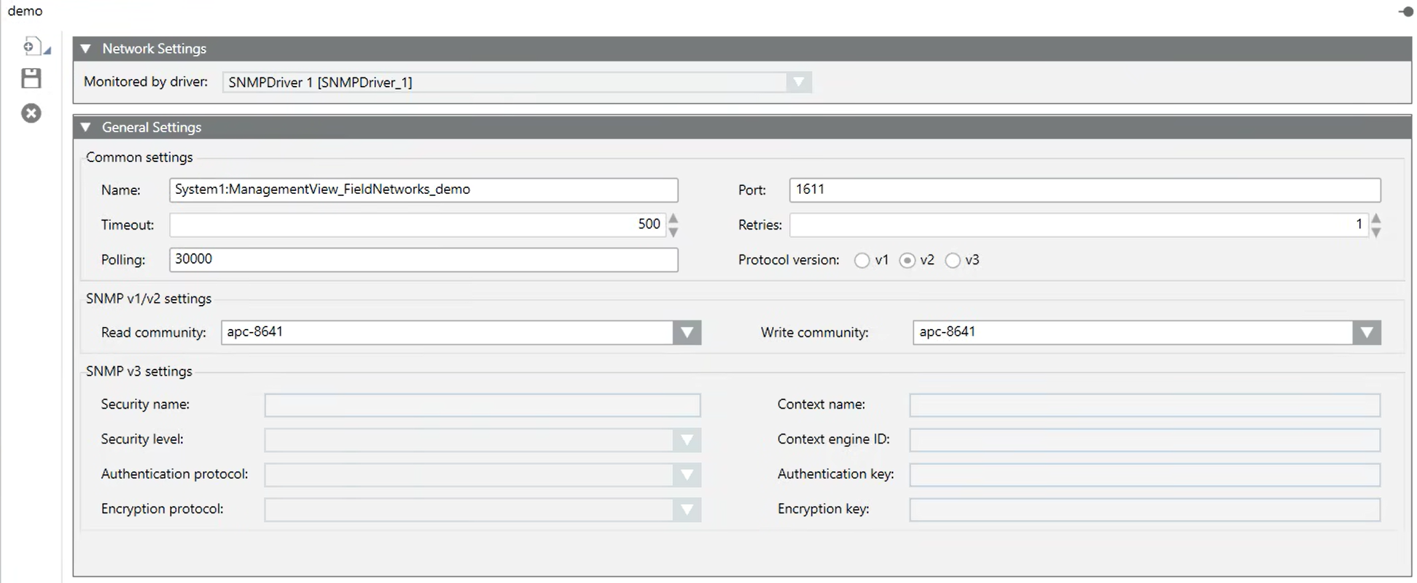Select protocol version v1
1417x583 pixels.
click(862, 260)
